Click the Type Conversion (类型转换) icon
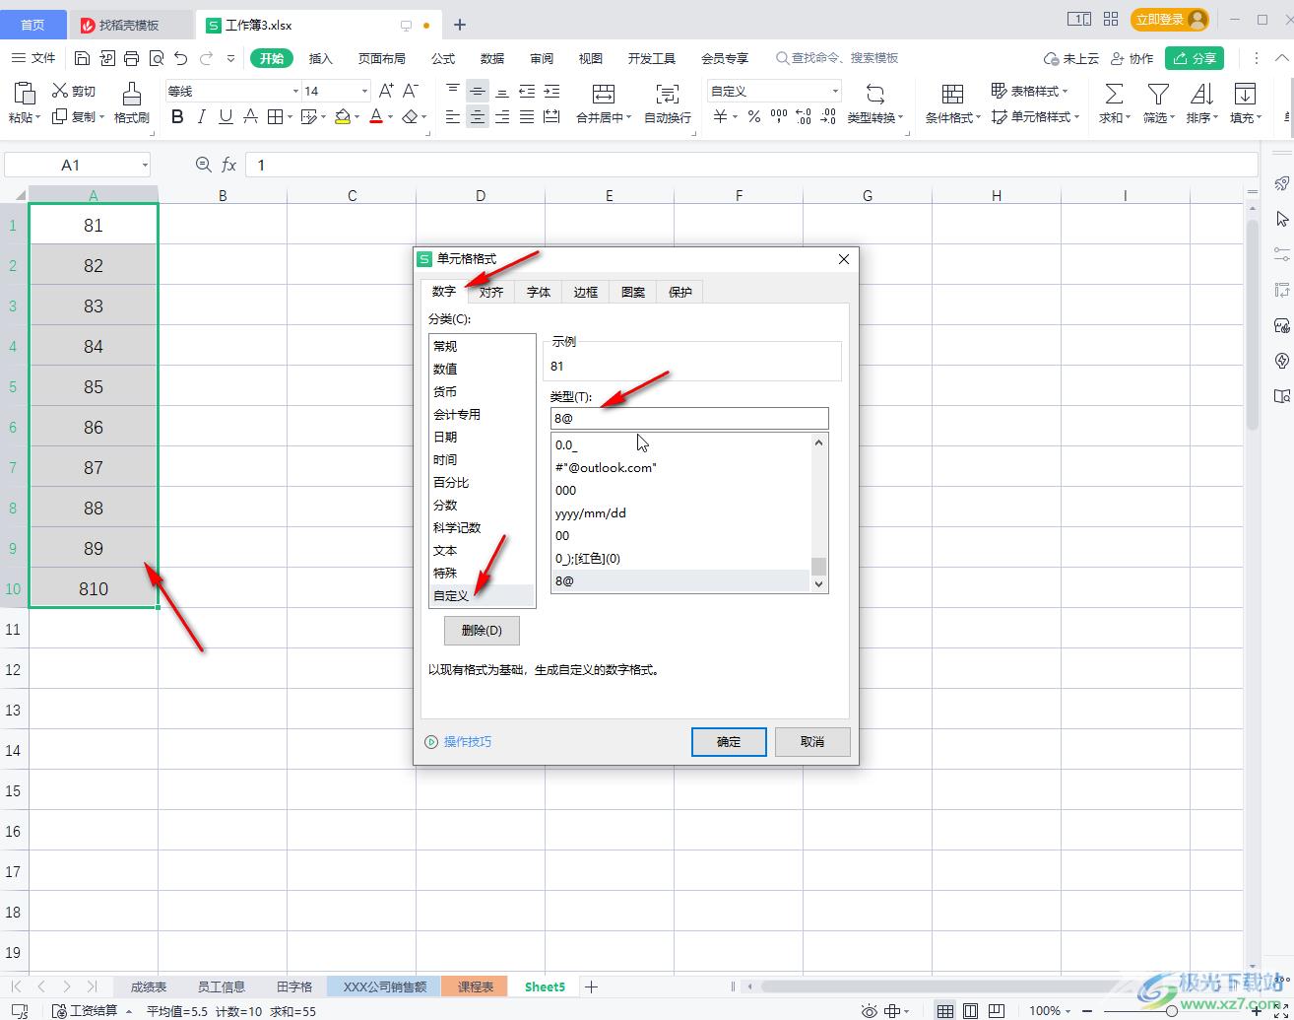Image resolution: width=1294 pixels, height=1020 pixels. (874, 94)
